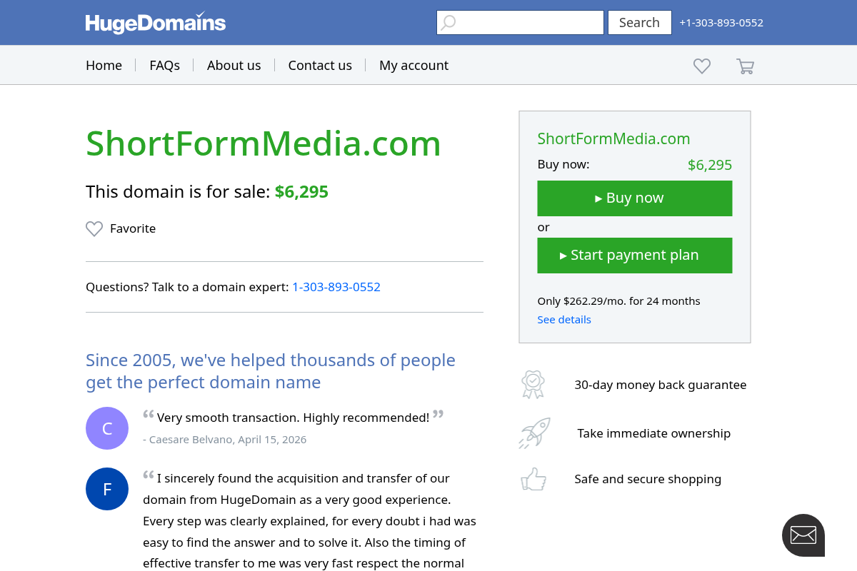Open the wishlist heart icon in header

tap(702, 66)
